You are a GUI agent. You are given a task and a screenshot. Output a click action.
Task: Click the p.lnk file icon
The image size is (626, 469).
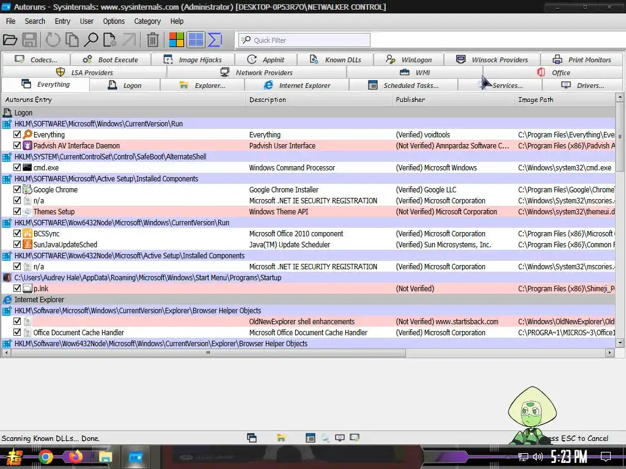(28, 288)
